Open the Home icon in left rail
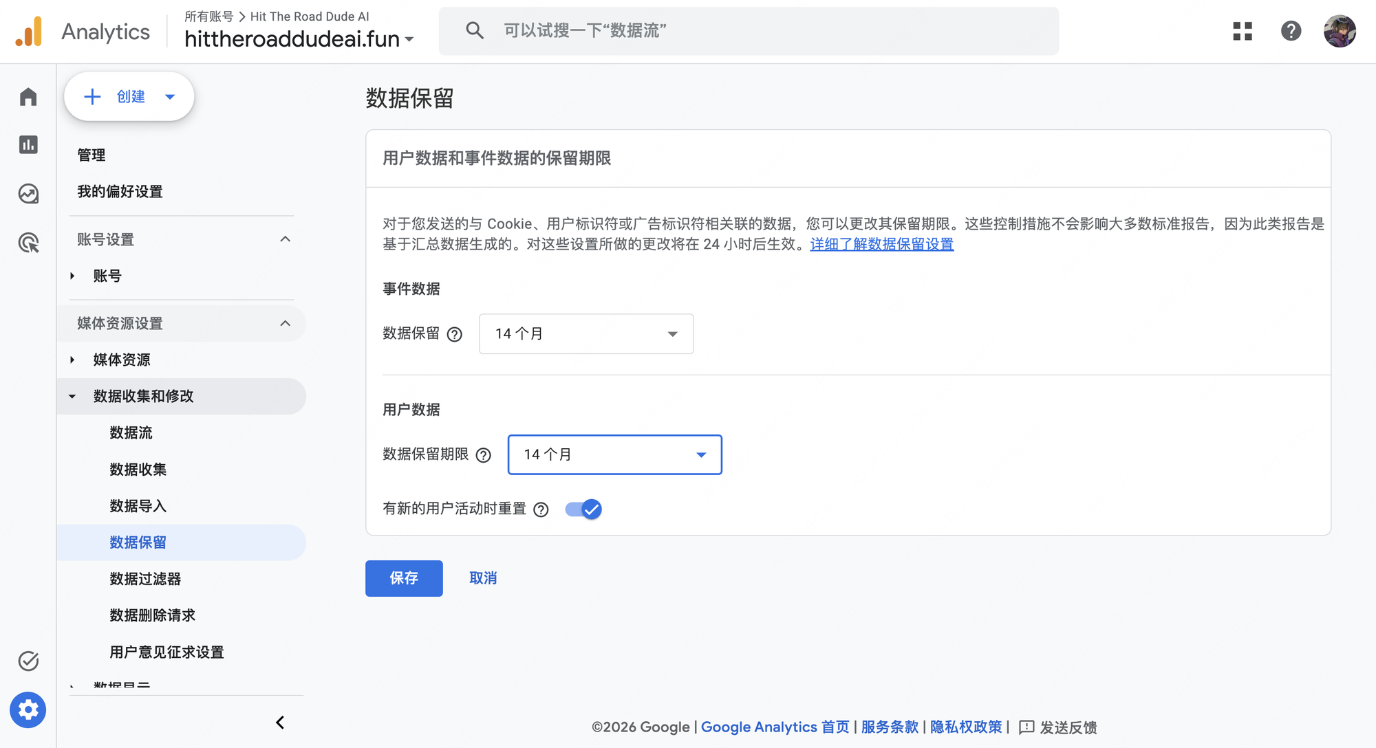This screenshot has width=1376, height=748. [x=28, y=97]
